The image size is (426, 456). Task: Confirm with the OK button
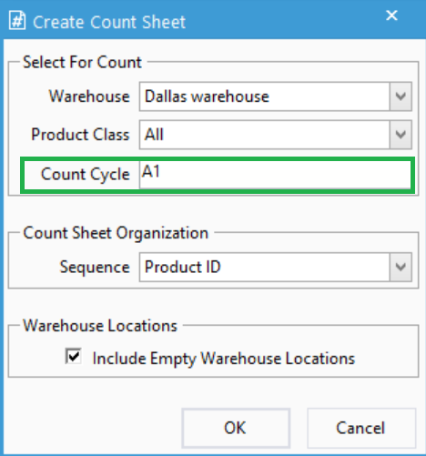(236, 428)
